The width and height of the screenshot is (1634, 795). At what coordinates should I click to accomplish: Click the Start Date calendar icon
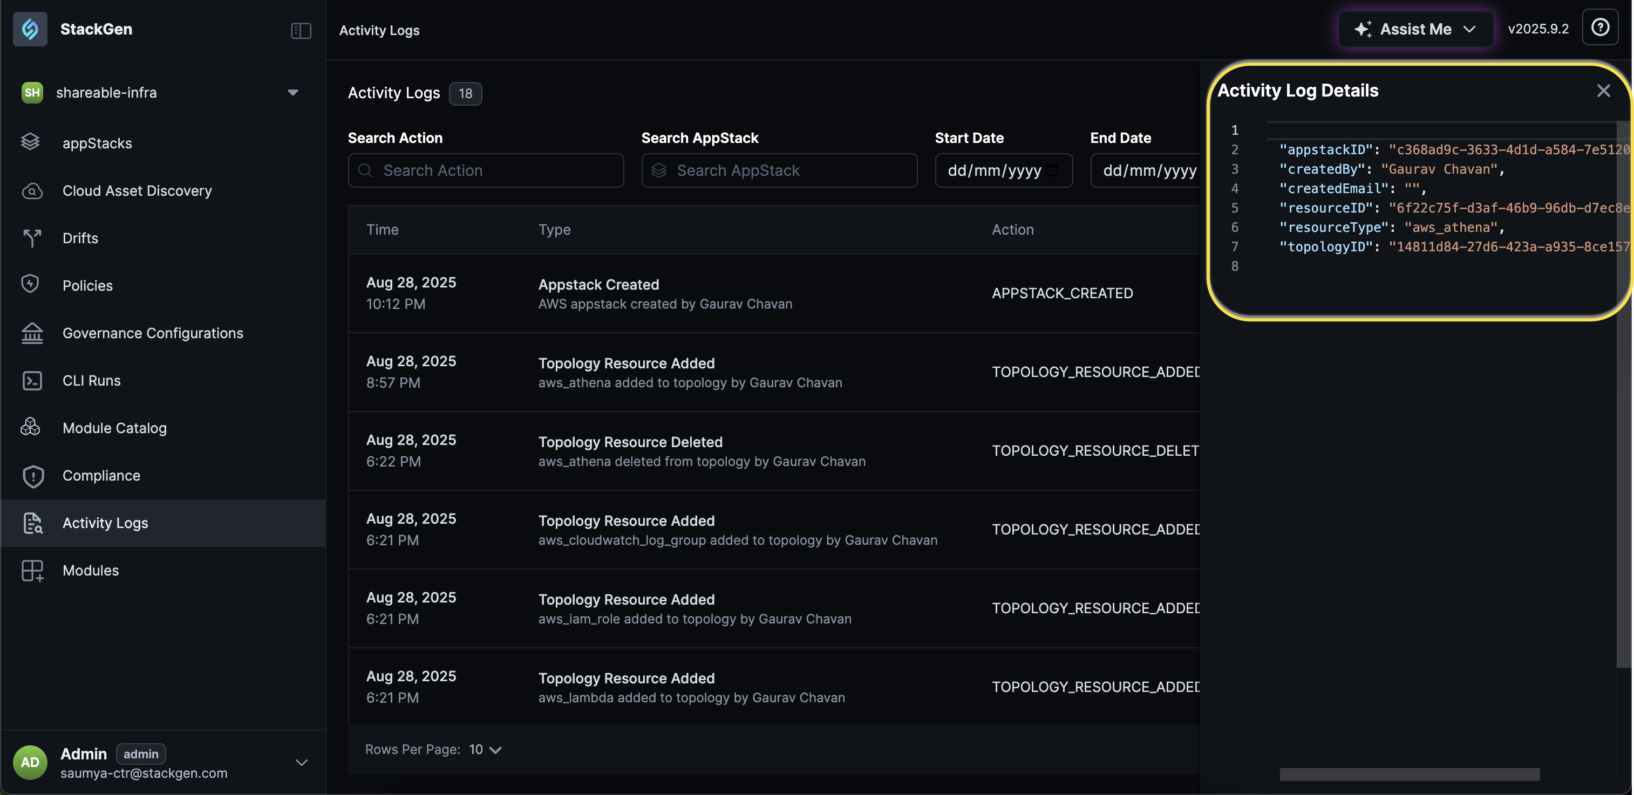click(1052, 170)
